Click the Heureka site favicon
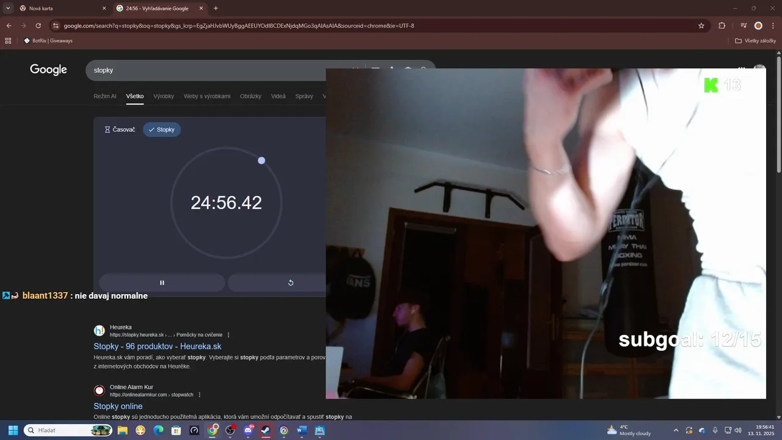The height and width of the screenshot is (440, 782). click(99, 331)
